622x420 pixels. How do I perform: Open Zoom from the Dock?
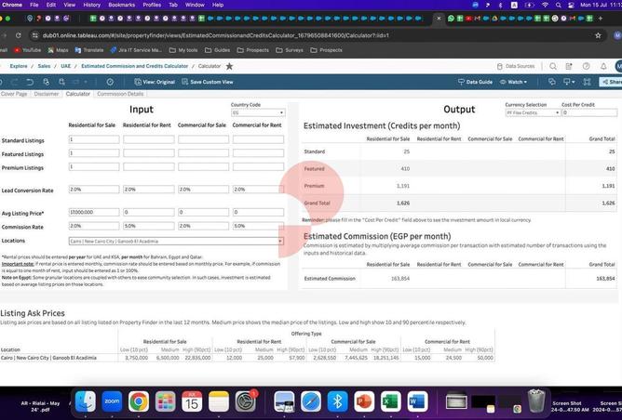pos(112,401)
